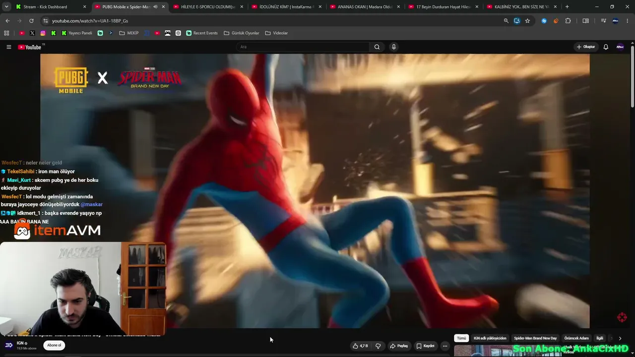Click the YouTube search magnifier button
Screen dimensions: 635x357
377,47
